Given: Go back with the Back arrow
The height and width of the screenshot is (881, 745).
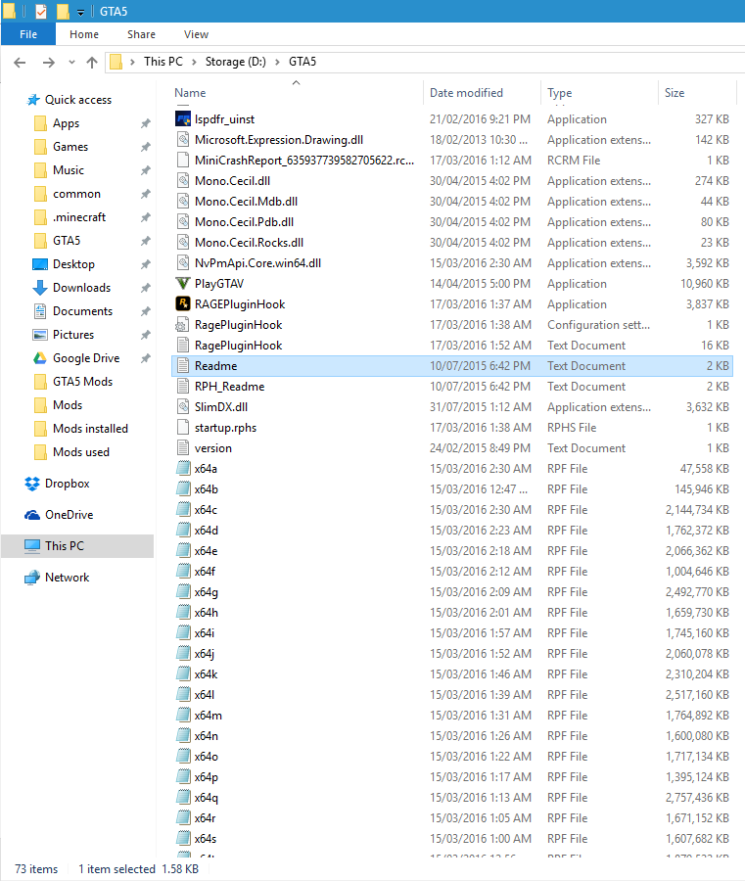Looking at the screenshot, I should 20,63.
